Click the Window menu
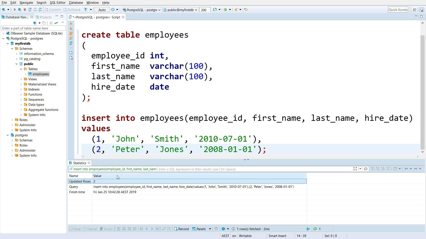The width and height of the screenshot is (426, 239). [x=93, y=3]
